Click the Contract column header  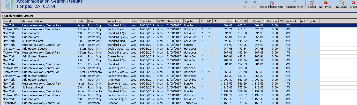292,21
